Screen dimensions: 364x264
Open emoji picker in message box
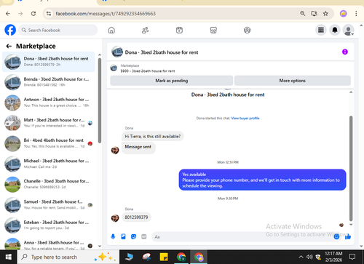point(336,236)
